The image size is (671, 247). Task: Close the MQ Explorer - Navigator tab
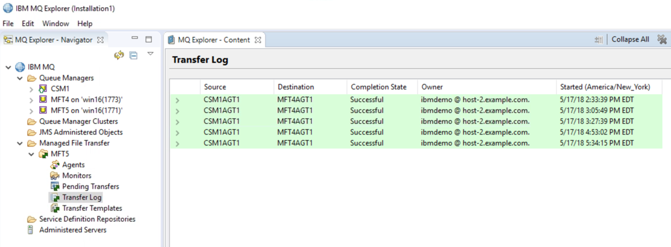pyautogui.click(x=101, y=40)
